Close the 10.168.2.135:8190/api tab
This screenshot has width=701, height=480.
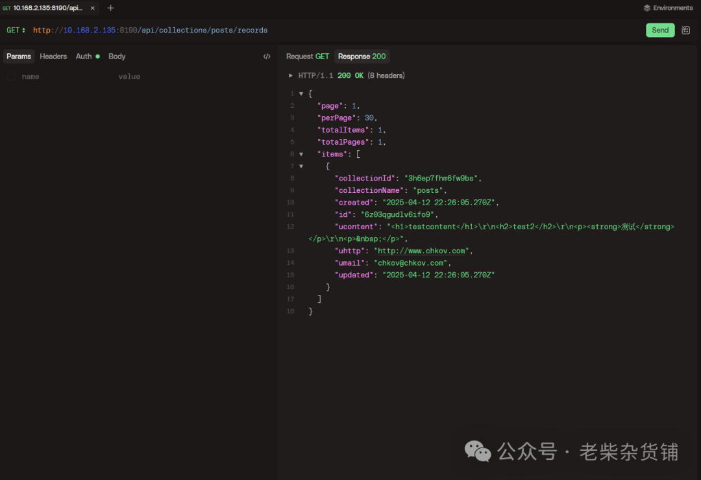click(x=93, y=8)
